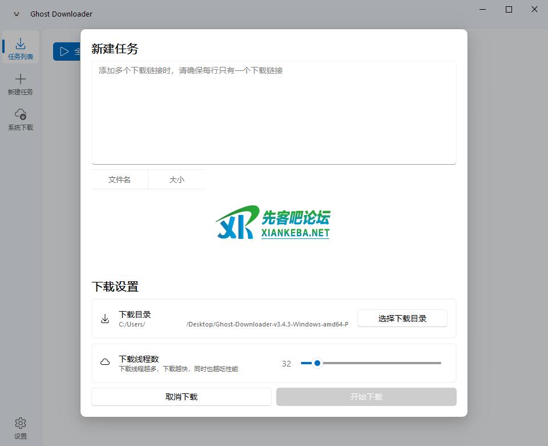Click the thread count slider handle
The width and height of the screenshot is (548, 446).
tap(317, 363)
